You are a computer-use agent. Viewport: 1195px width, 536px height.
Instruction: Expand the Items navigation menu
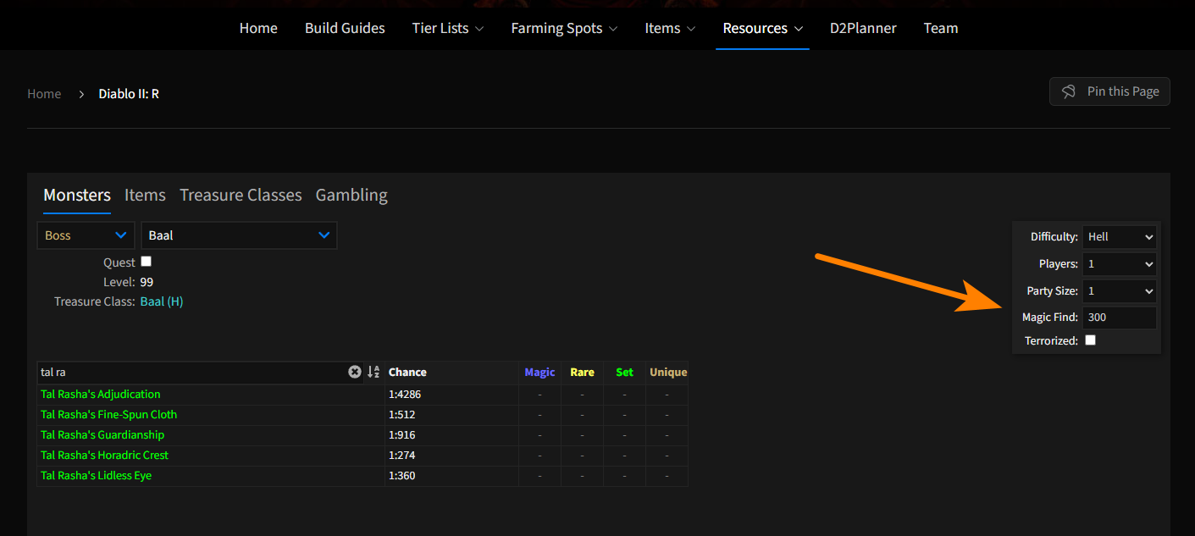click(x=670, y=28)
